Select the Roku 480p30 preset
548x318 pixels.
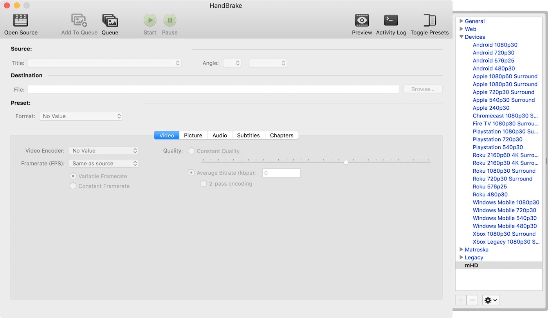[x=490, y=194]
